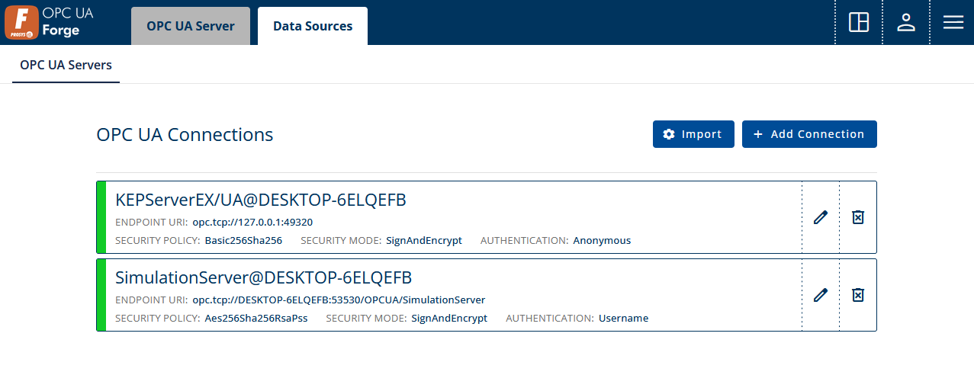Edit the KEPServerEX connection with pencil icon
Image resolution: width=974 pixels, height=375 pixels.
(821, 217)
